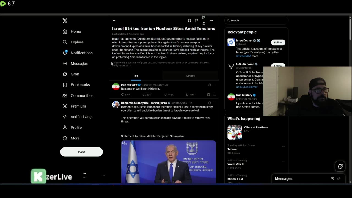352x198 pixels.
Task: Switch to the Top tab
Action: pos(136,76)
